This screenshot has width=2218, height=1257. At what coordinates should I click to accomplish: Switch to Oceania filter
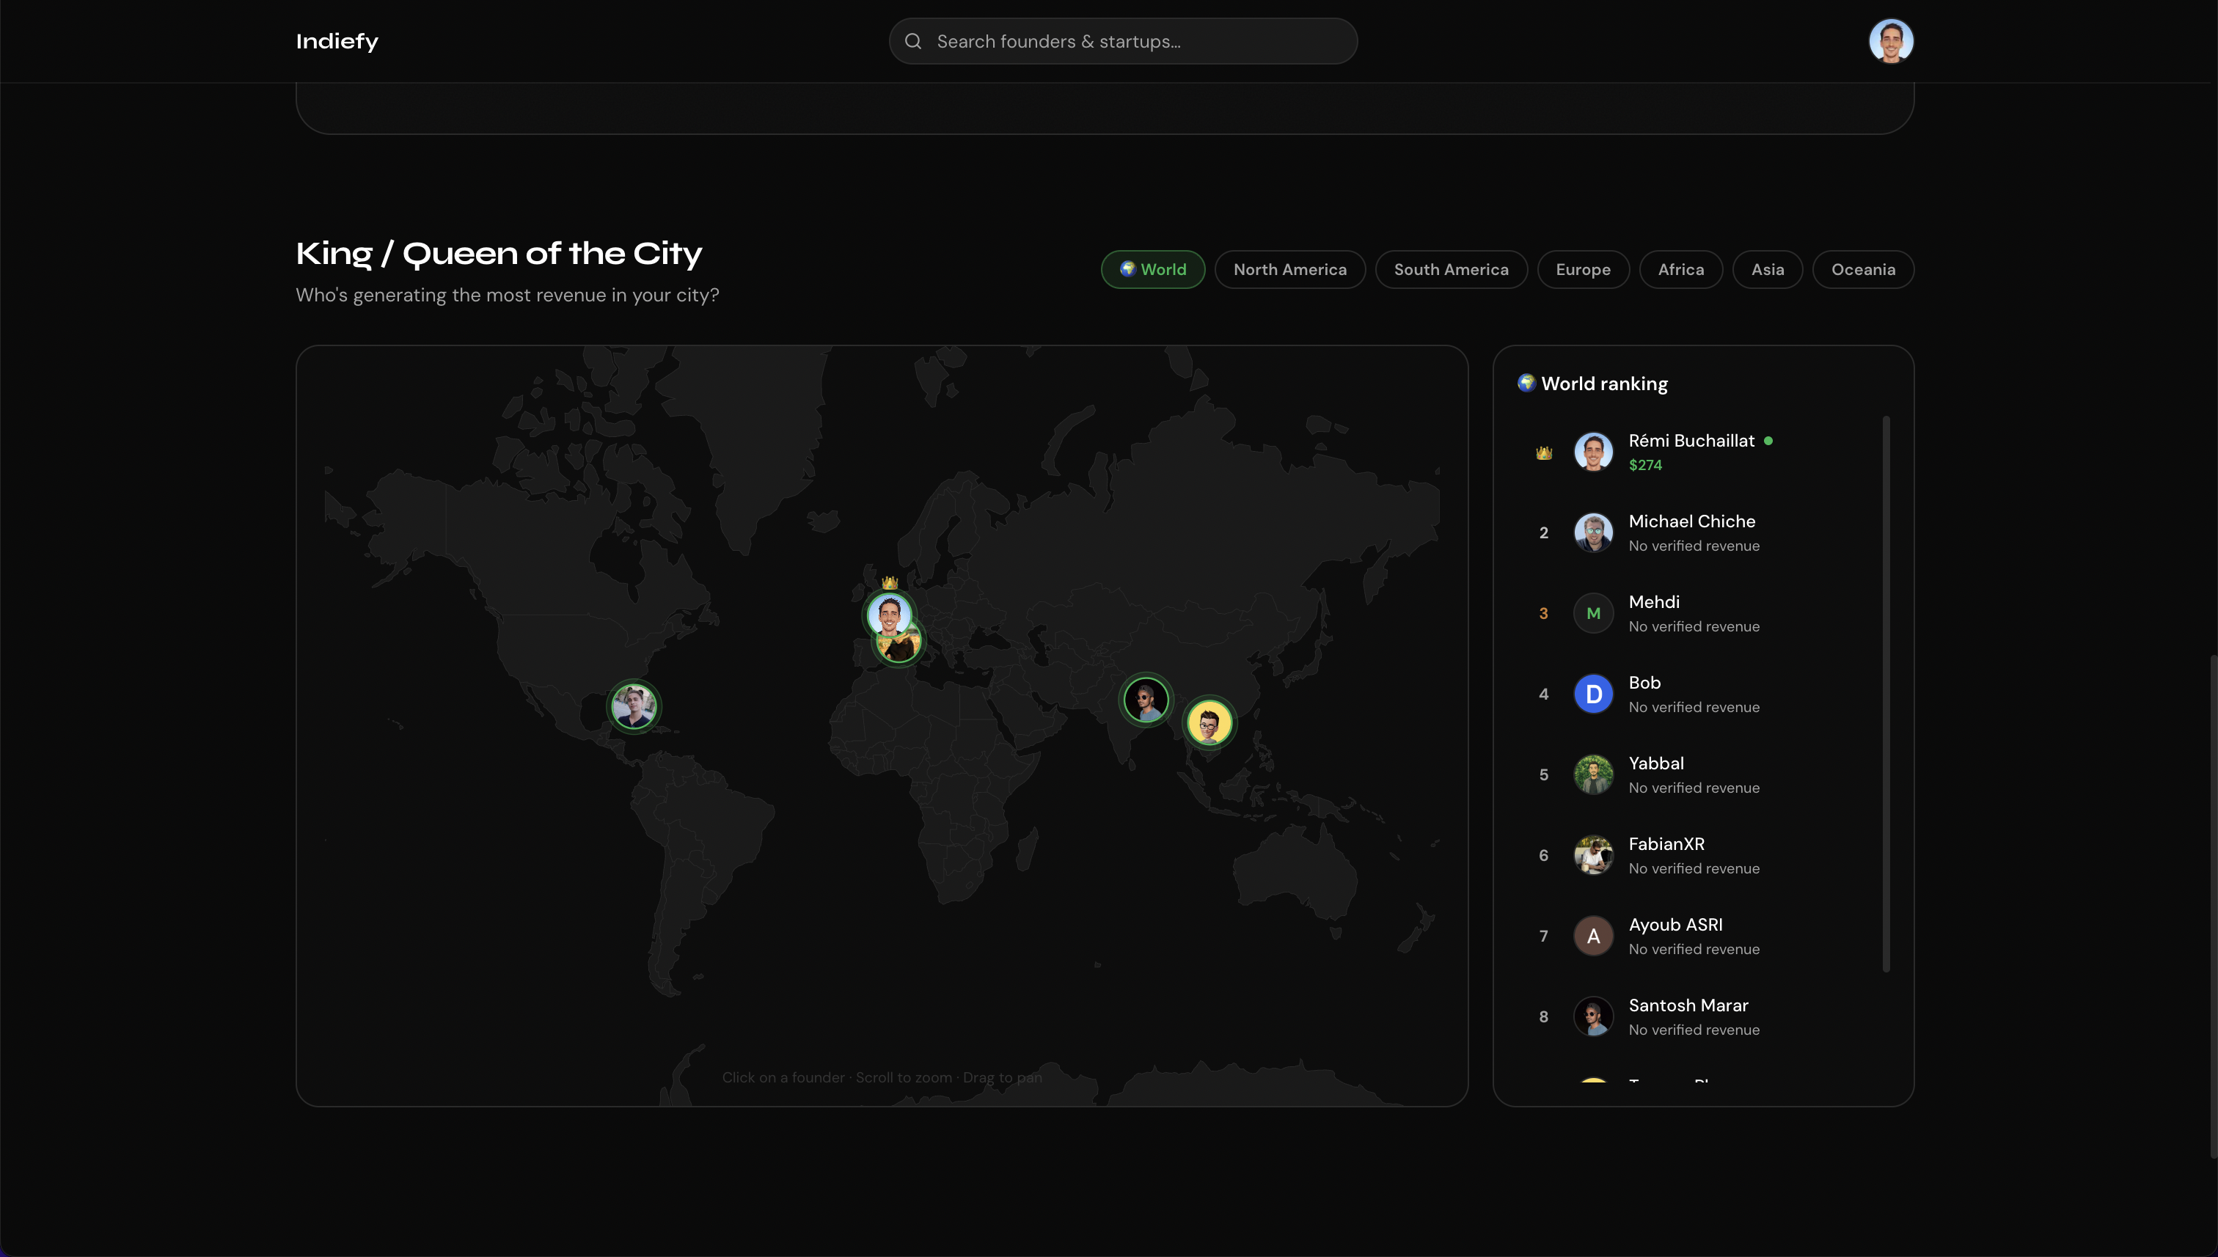(x=1862, y=269)
